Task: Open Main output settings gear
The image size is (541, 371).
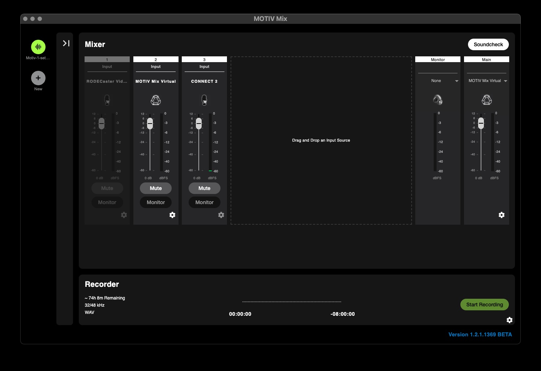Action: tap(502, 215)
